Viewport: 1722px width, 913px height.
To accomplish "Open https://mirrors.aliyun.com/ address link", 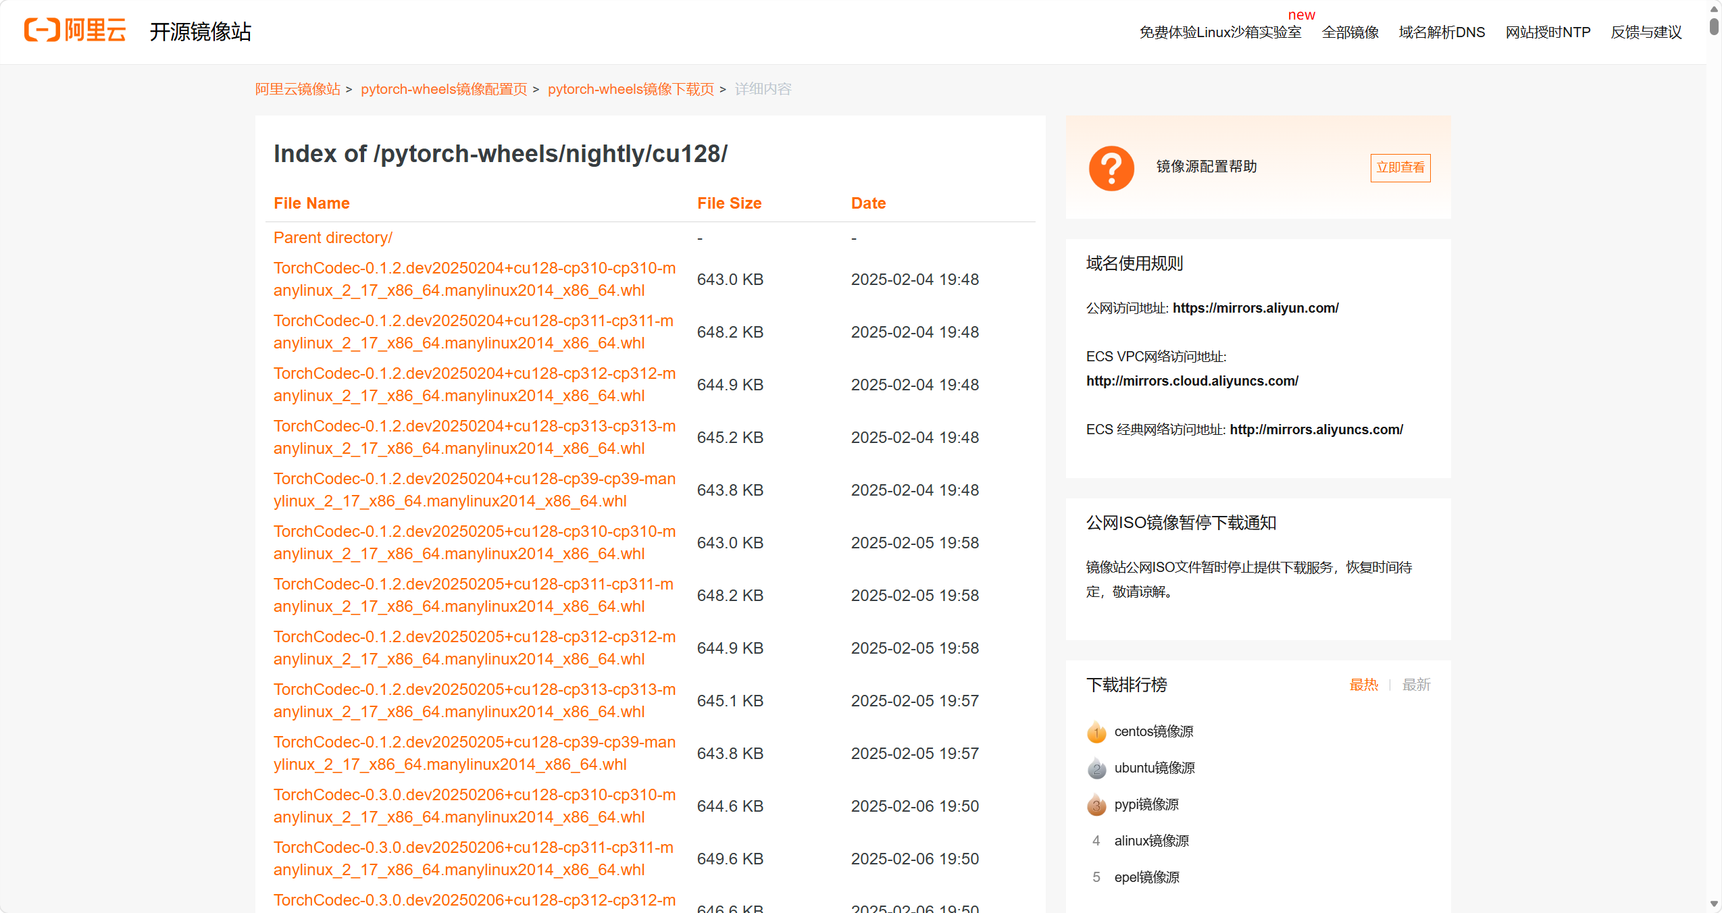I will click(x=1255, y=308).
